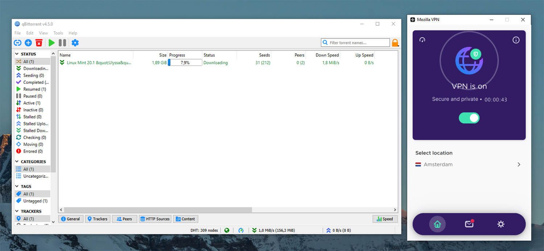Image resolution: width=544 pixels, height=251 pixels.
Task: Click sidebar scroll down arrow
Action: click(x=54, y=222)
